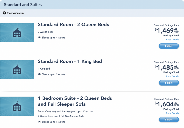Click the 1 Bedroom Suite room title
Screen dimensions: 184x128
pyautogui.click(x=75, y=101)
